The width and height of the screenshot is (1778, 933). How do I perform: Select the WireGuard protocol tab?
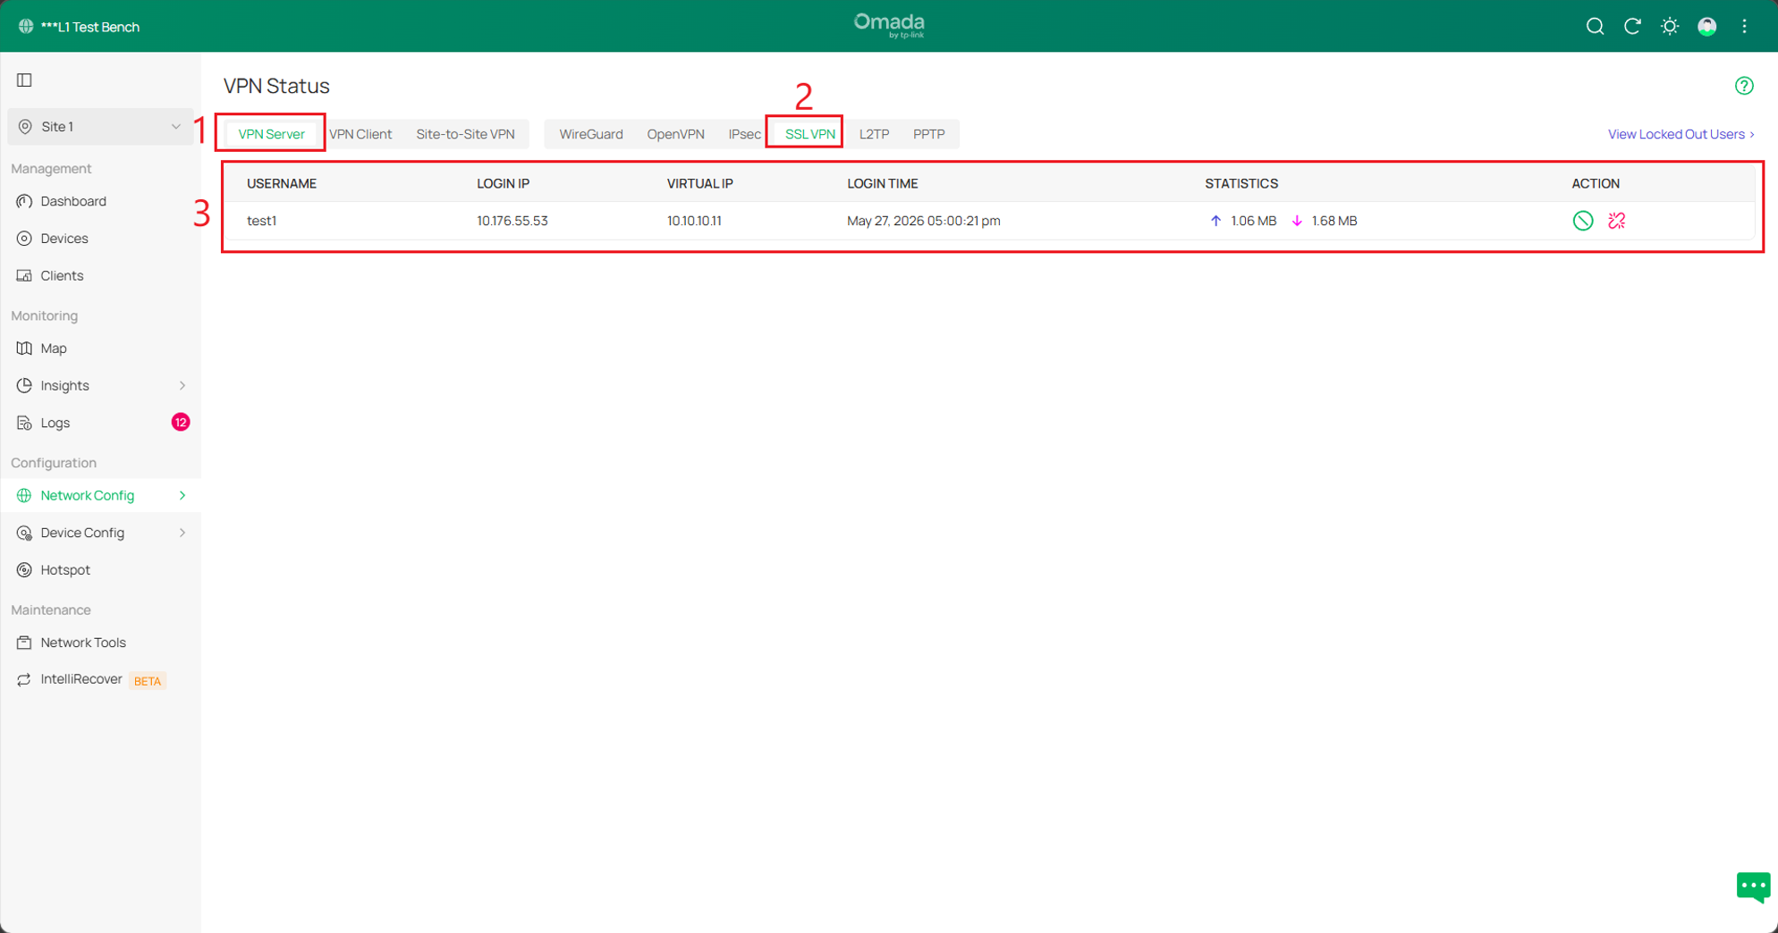coord(591,134)
